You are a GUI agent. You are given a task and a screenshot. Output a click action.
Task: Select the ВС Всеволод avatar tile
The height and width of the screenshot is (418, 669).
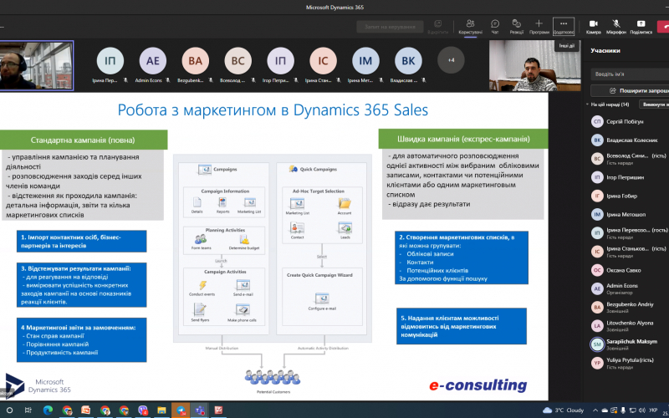238,60
